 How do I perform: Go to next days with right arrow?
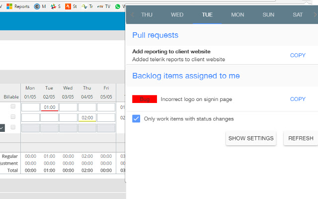315,14
